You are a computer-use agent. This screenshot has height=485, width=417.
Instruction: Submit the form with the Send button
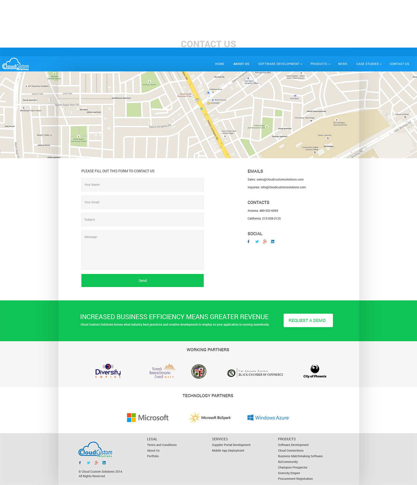142,280
